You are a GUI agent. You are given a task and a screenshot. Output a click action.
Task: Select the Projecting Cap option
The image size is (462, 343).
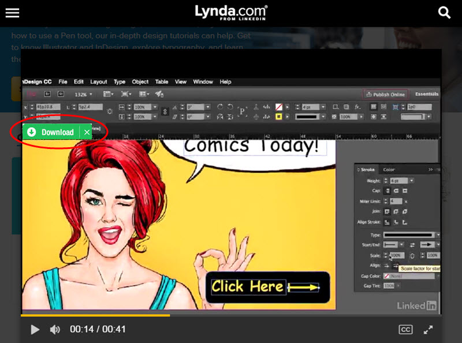[x=405, y=191]
